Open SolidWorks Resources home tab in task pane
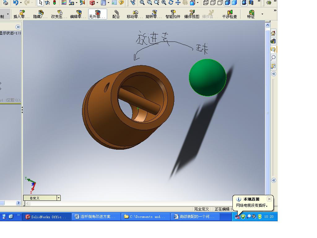317x238 pixels. (273, 33)
